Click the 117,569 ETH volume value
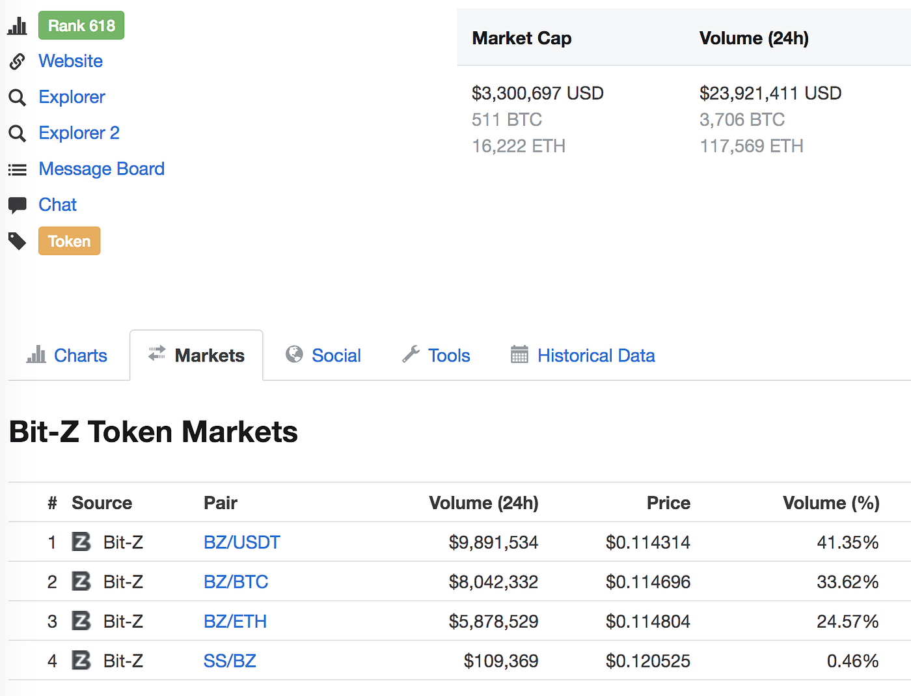The width and height of the screenshot is (911, 696). pos(752,146)
